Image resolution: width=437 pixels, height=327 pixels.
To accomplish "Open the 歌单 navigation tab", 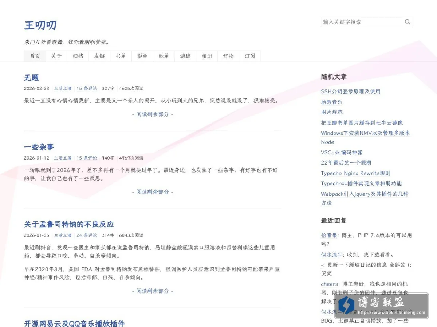I will click(x=164, y=56).
